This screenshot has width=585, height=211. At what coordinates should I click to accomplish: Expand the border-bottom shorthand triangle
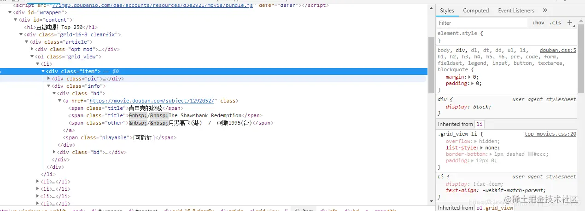[490, 154]
